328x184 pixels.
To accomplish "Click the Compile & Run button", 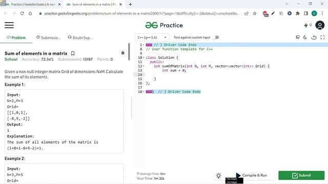I will (251, 175).
